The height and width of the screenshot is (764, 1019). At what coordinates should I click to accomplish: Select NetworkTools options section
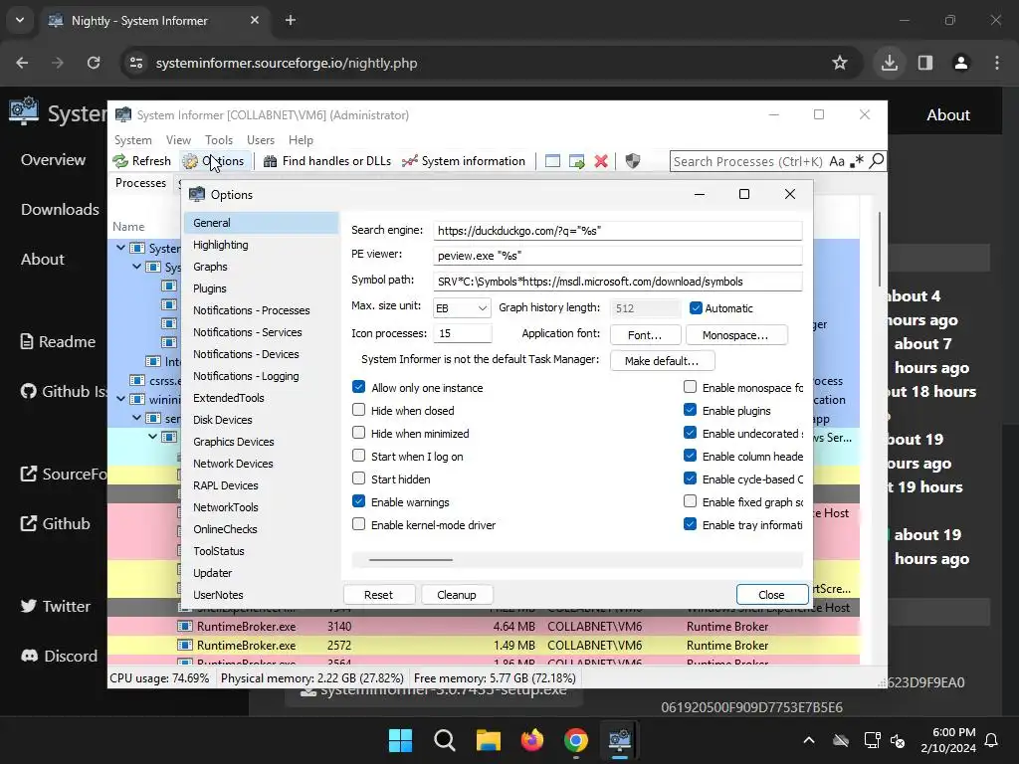(262, 507)
